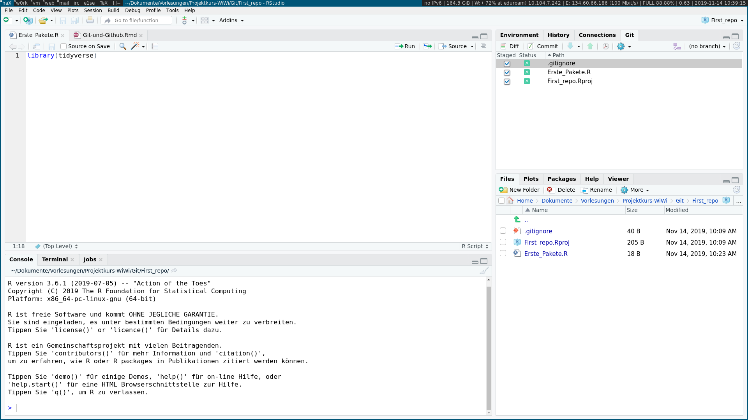Click the print document icon
Image resolution: width=748 pixels, height=420 pixels.
pyautogui.click(x=90, y=21)
